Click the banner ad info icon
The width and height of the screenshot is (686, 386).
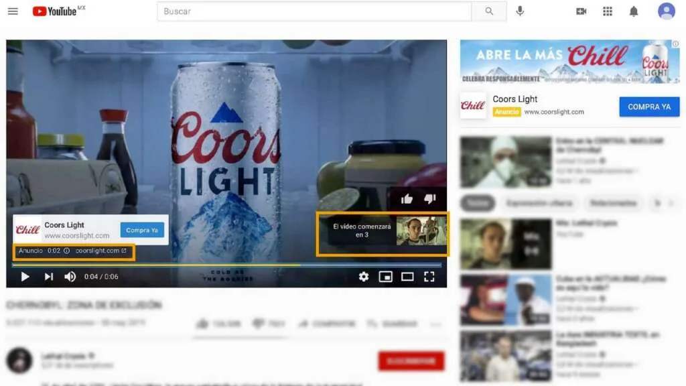pos(675,44)
